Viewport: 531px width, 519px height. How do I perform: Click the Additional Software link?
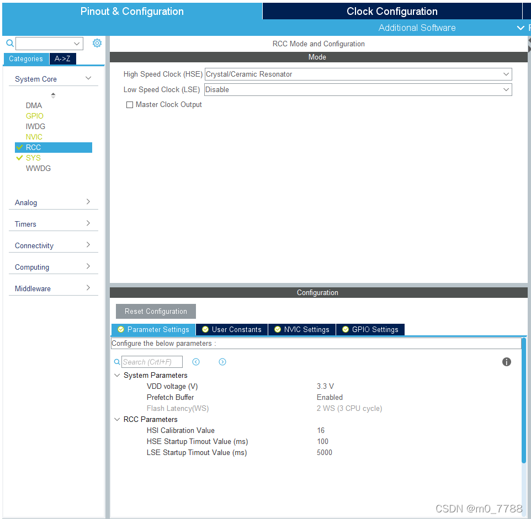417,28
